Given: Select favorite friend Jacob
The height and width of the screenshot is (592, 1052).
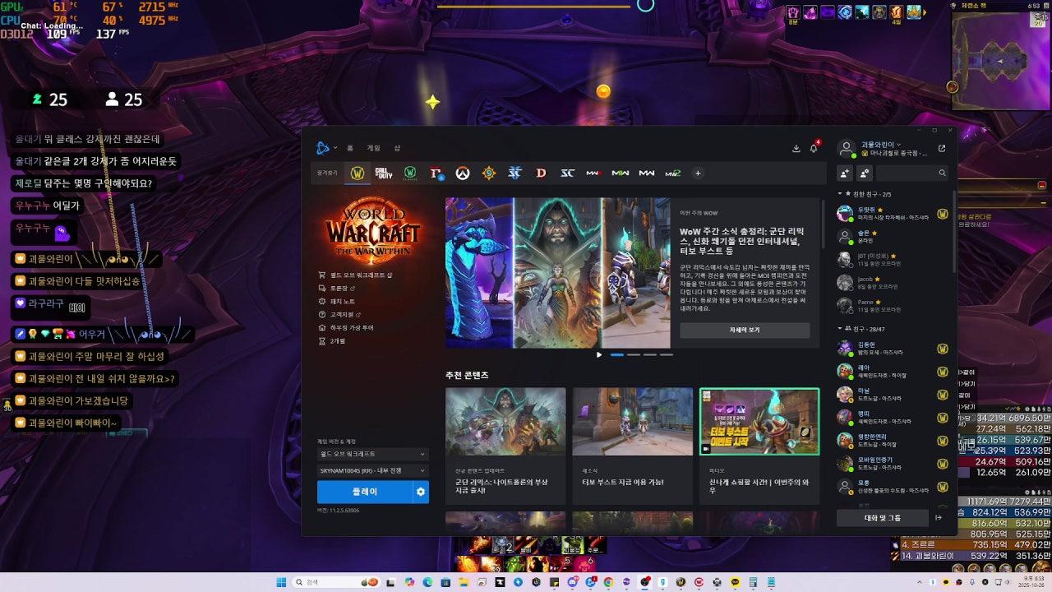Looking at the screenshot, I should click(x=893, y=282).
